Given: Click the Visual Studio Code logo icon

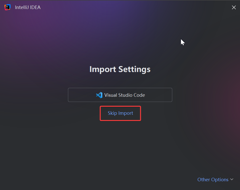Looking at the screenshot, I should pos(99,95).
